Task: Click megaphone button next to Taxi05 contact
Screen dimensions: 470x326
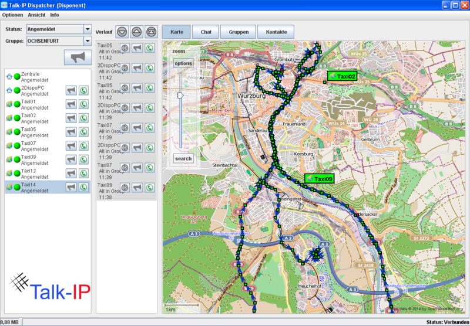Action: [71, 131]
